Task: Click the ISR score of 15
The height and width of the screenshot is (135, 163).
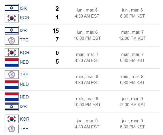Action: click(x=56, y=31)
